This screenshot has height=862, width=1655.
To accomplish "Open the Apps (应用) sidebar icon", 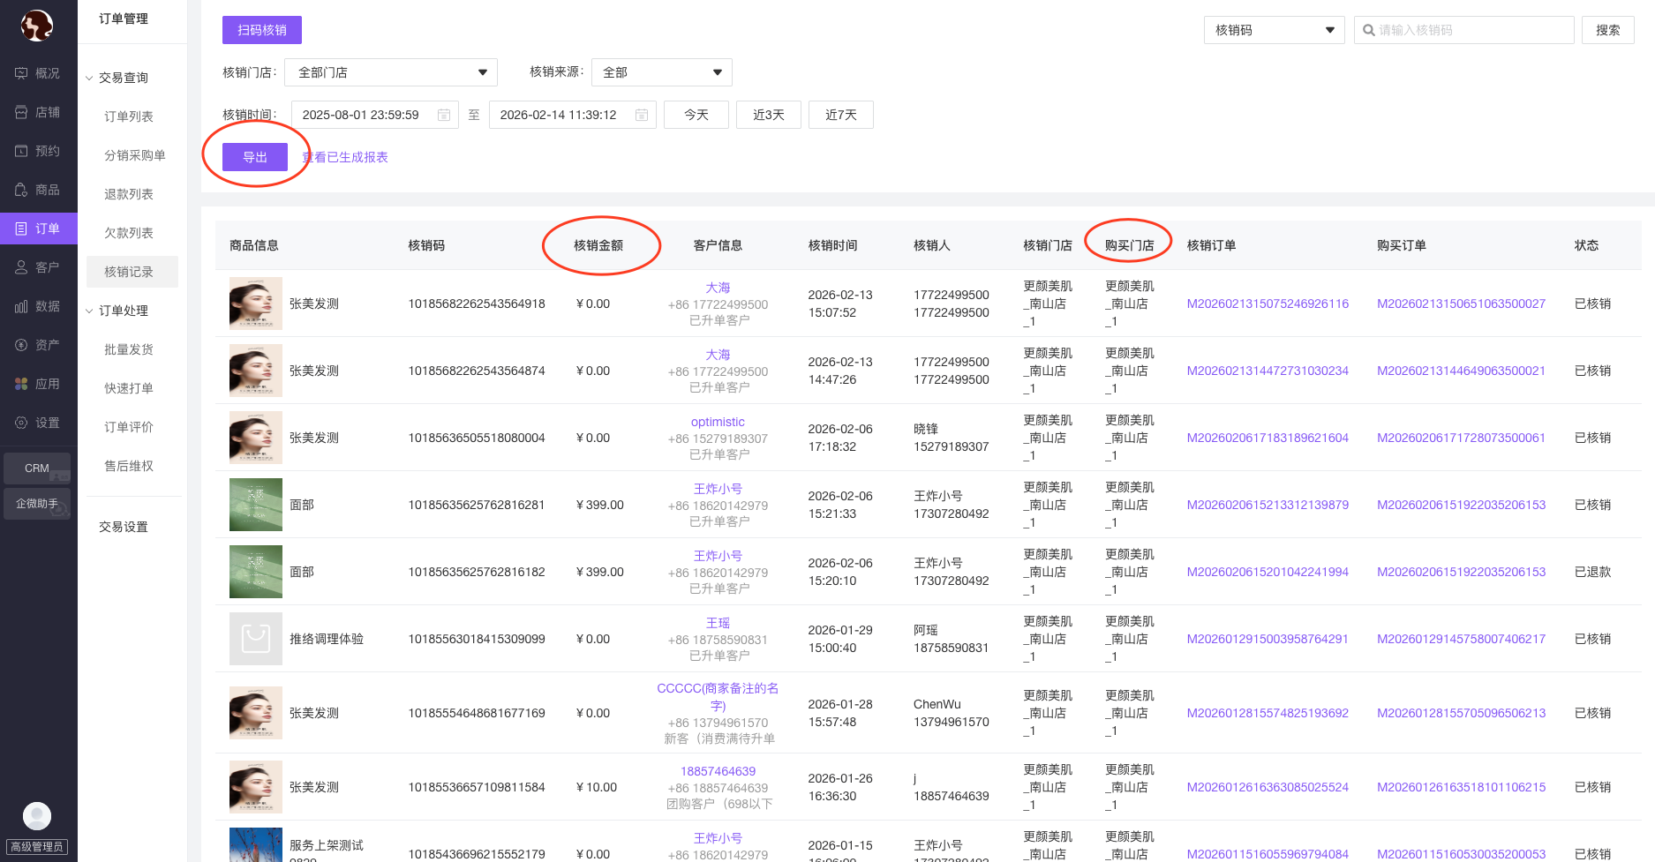I will pyautogui.click(x=21, y=384).
